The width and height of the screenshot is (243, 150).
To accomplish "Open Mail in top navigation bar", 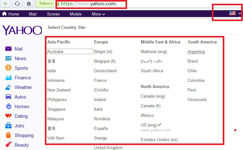I will click(x=32, y=14).
